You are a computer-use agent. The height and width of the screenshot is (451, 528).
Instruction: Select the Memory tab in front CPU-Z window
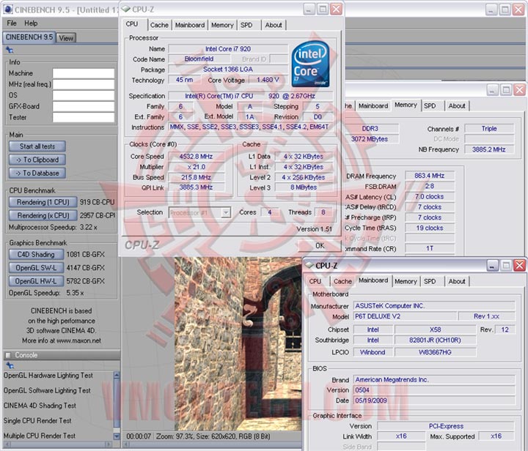click(x=222, y=25)
